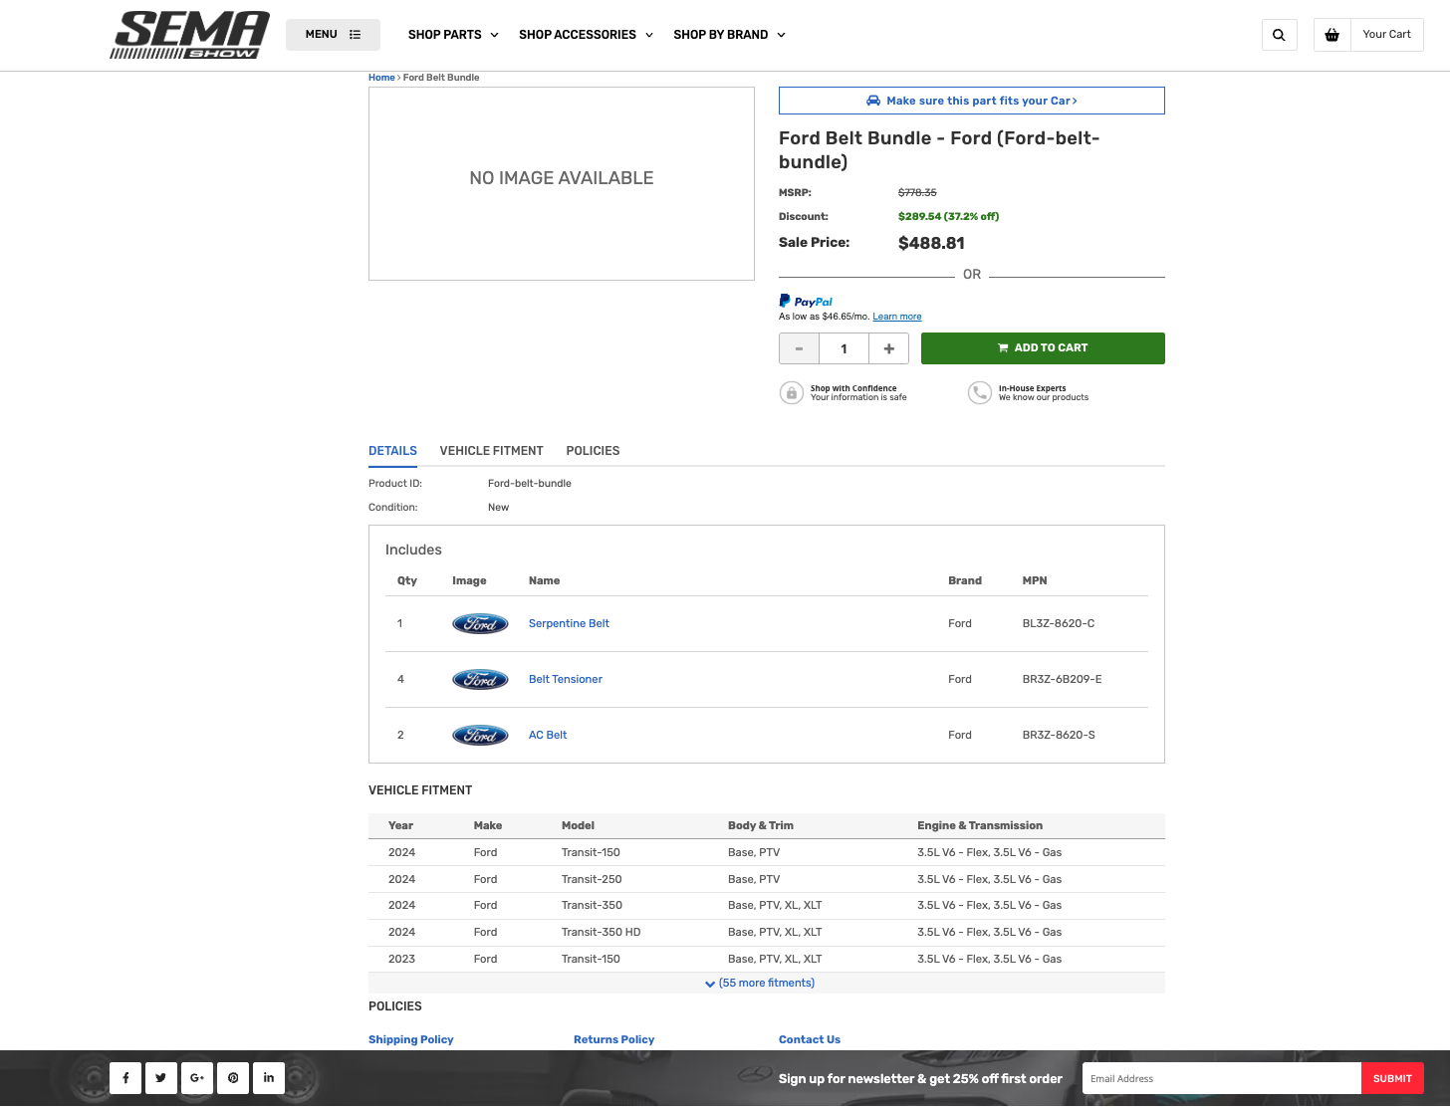Click the sale price $488.81
The width and height of the screenshot is (1450, 1109).
tap(931, 244)
